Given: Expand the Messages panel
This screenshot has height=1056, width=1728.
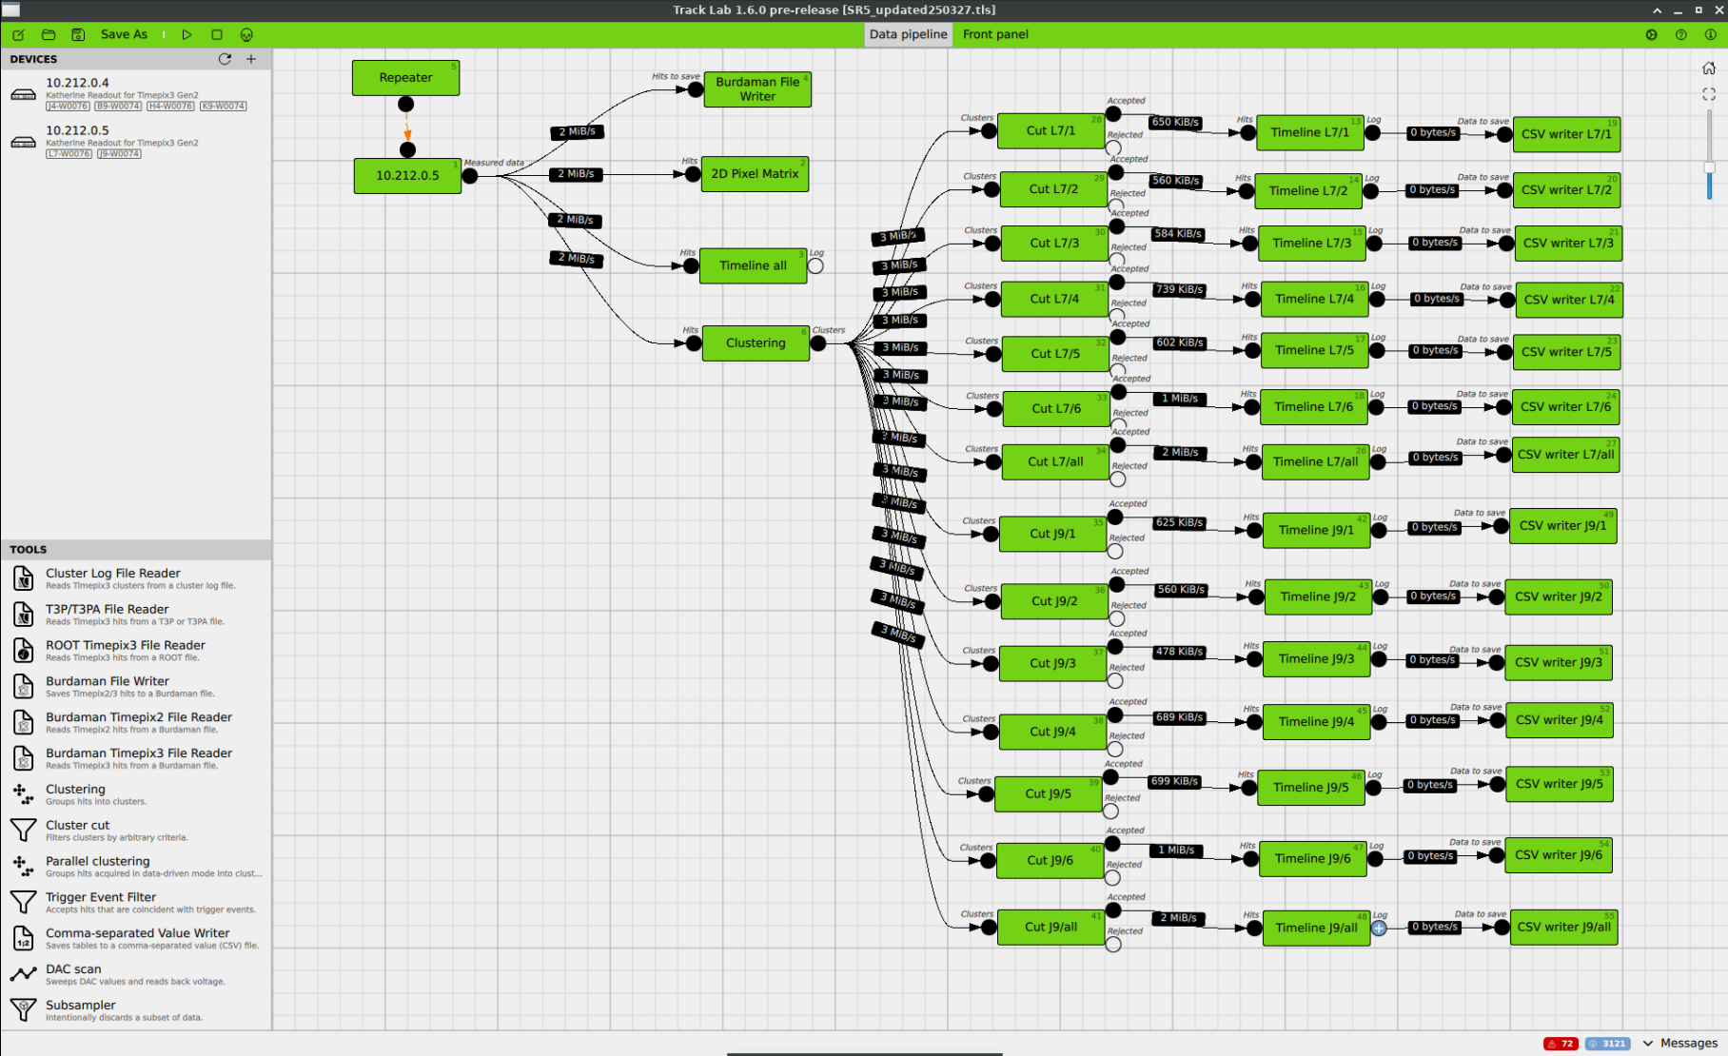Looking at the screenshot, I should coord(1679,1043).
